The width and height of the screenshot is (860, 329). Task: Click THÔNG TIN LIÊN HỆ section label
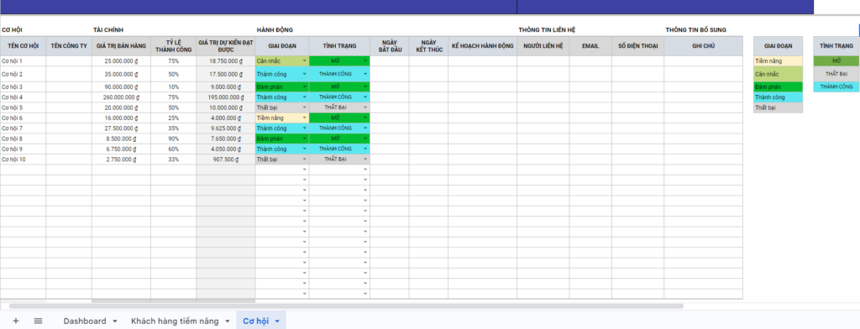coord(547,29)
